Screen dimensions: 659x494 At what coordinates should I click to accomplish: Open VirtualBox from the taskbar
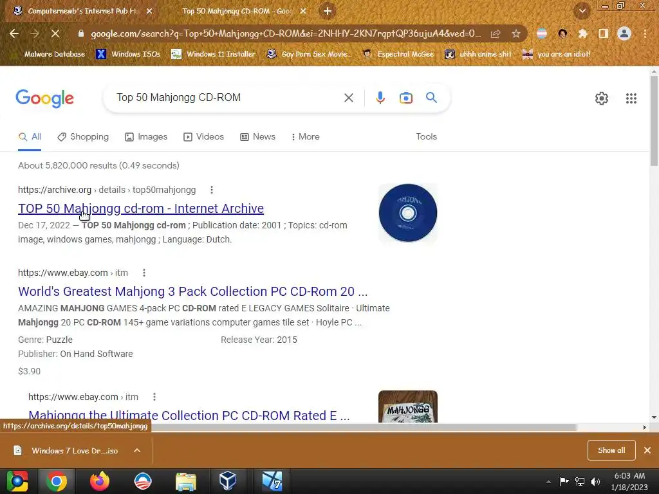(228, 481)
